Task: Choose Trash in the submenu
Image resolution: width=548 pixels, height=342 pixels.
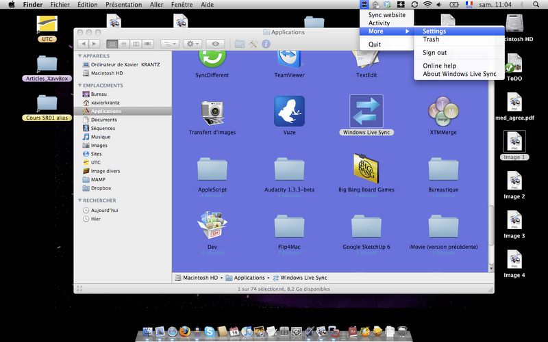Action: (x=459, y=39)
